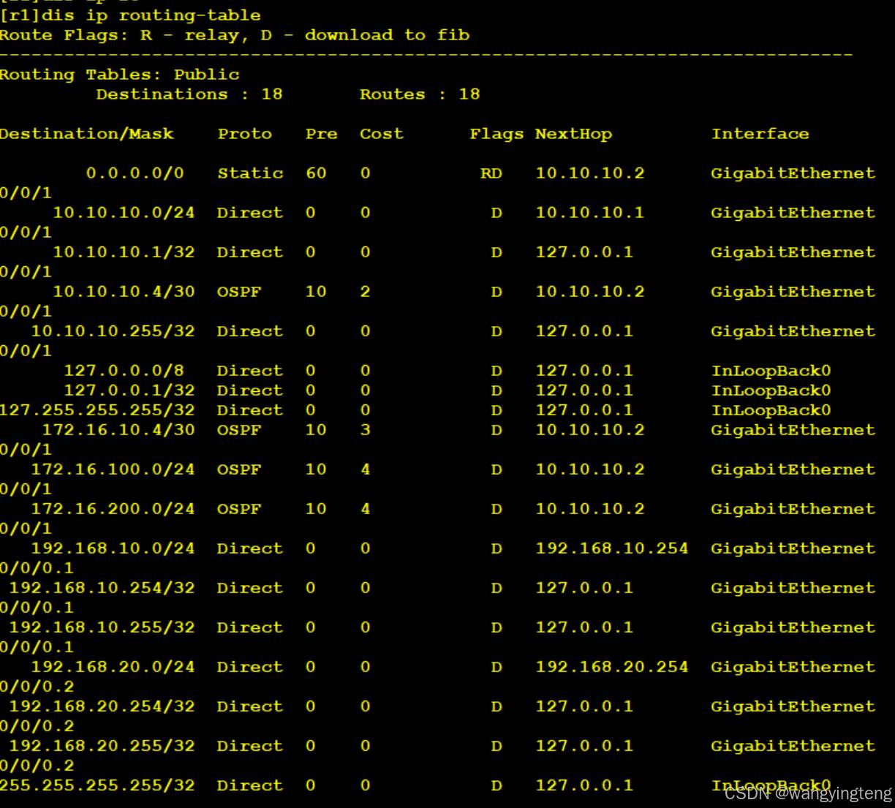Image resolution: width=895 pixels, height=808 pixels.
Task: Click OSPF in the 10.10.10.4/30 row
Action: 239,291
